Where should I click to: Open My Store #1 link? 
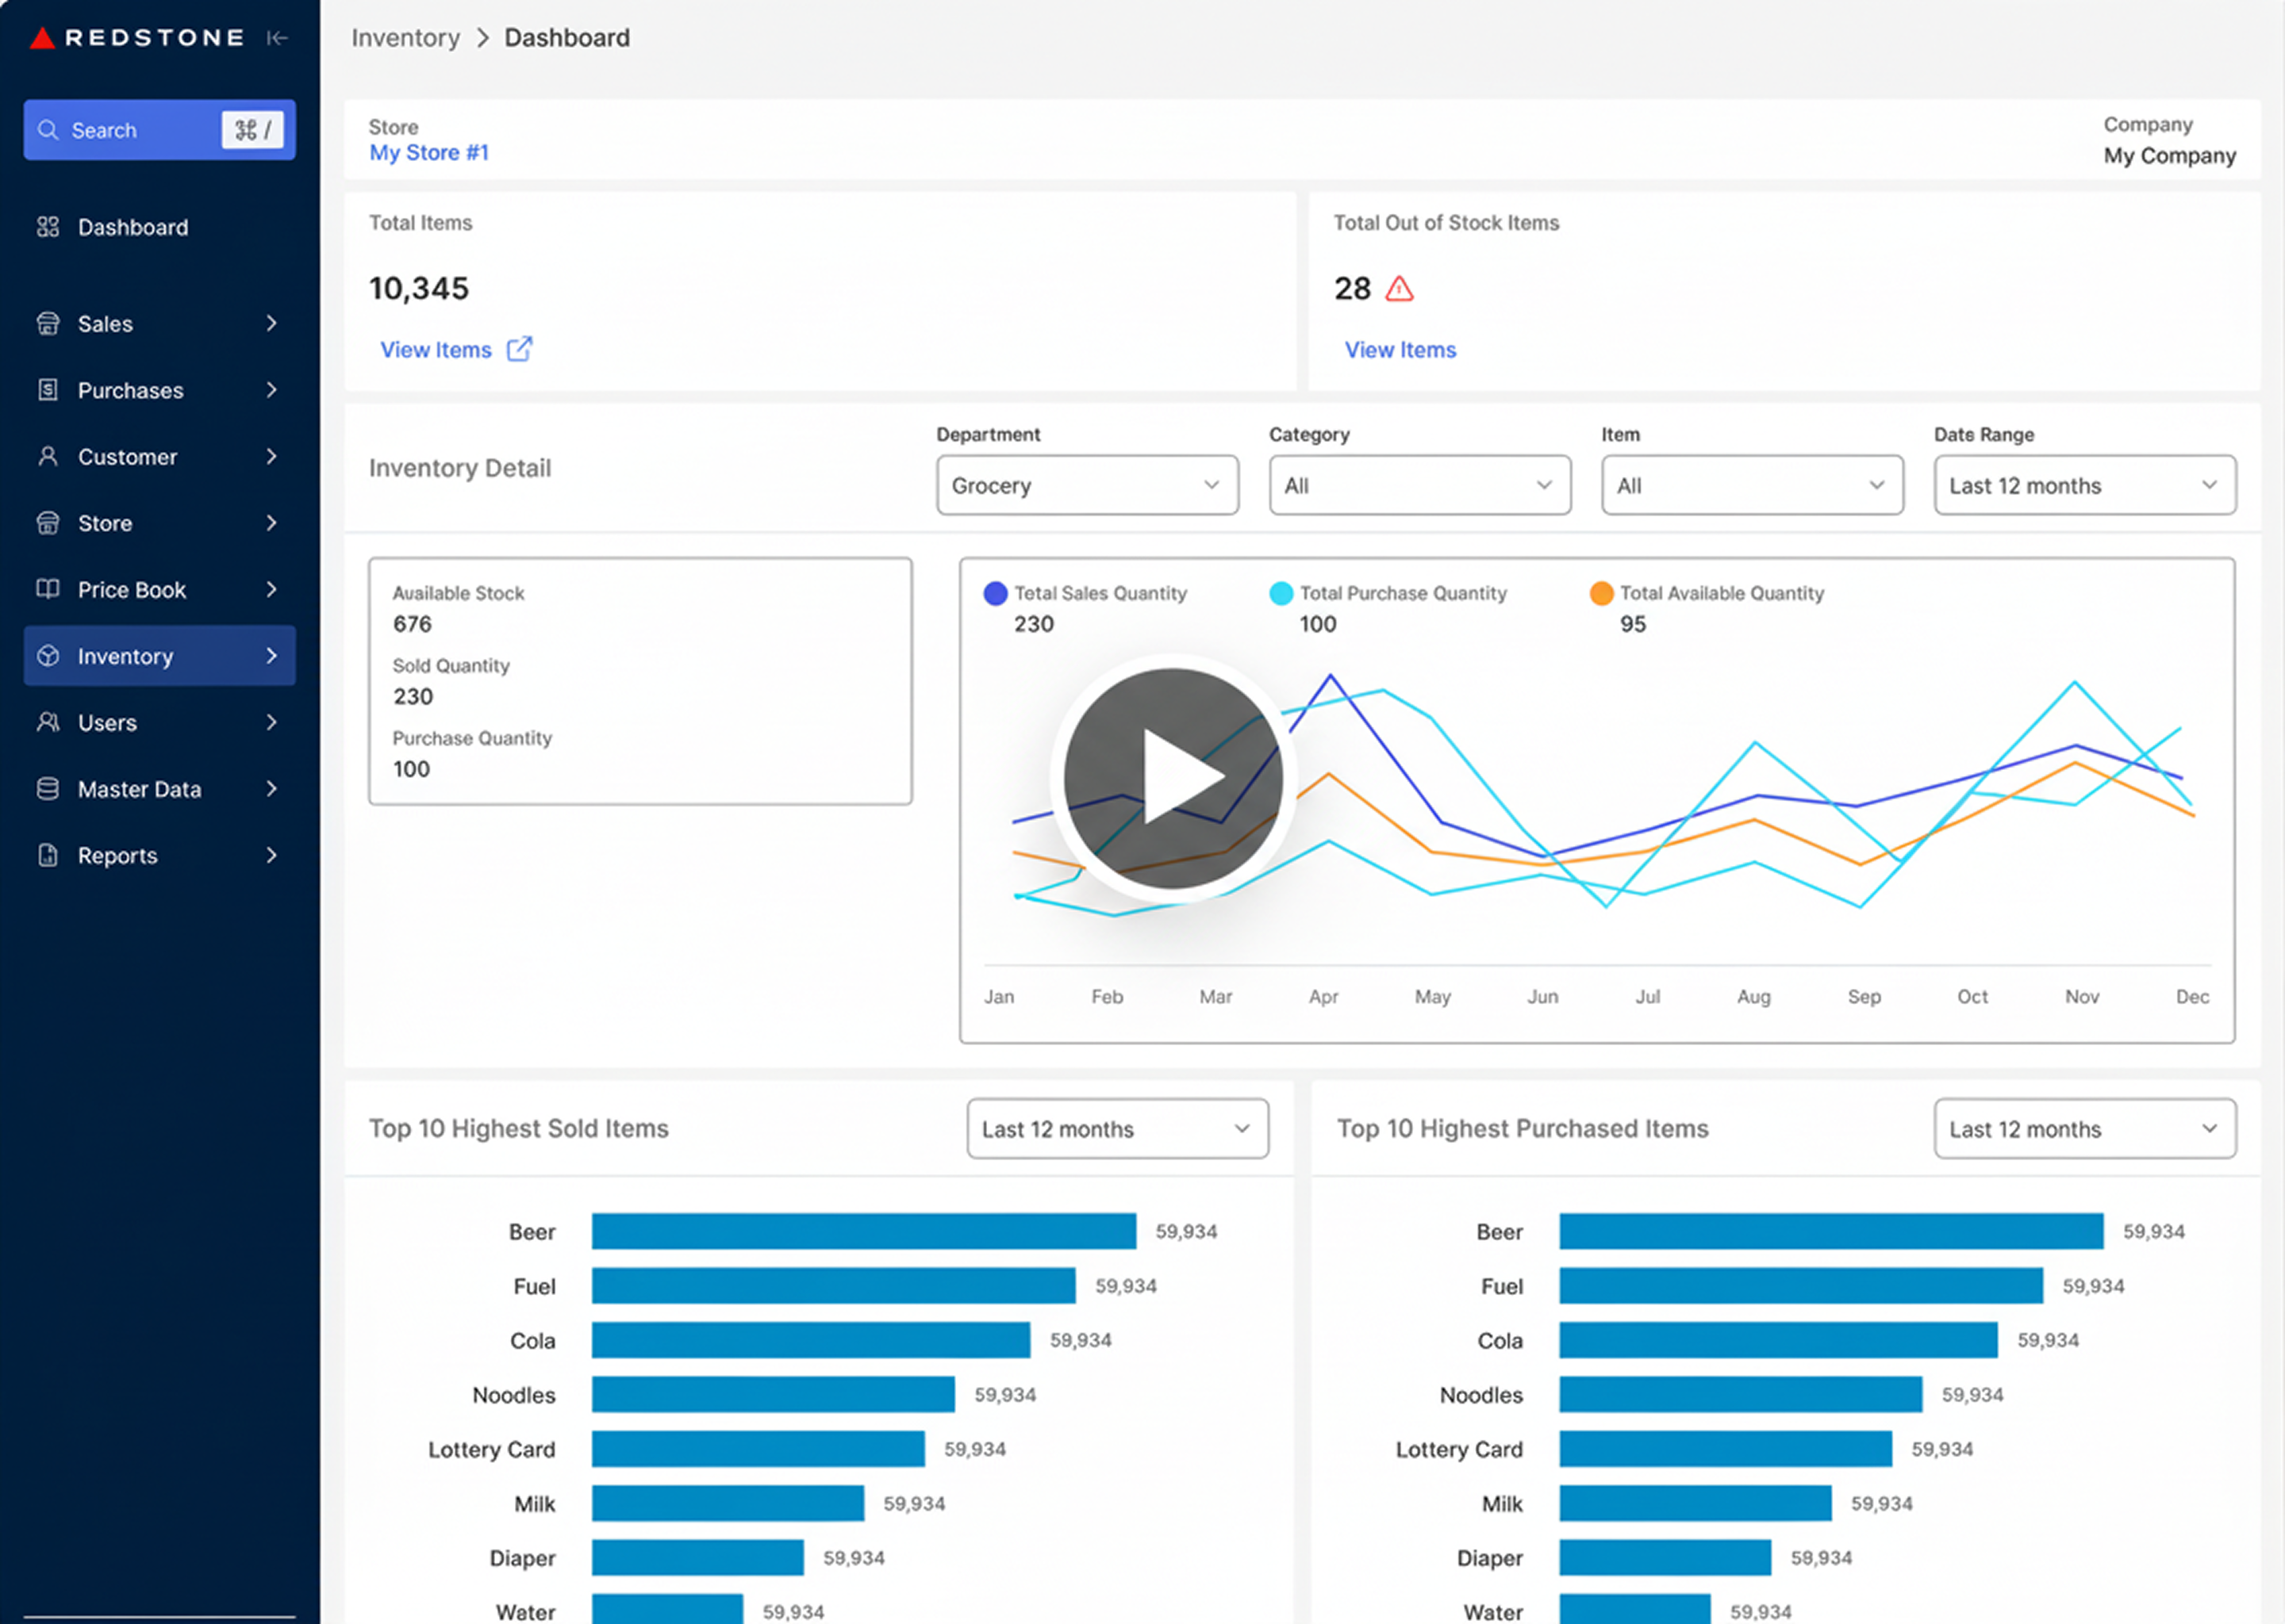coord(428,152)
